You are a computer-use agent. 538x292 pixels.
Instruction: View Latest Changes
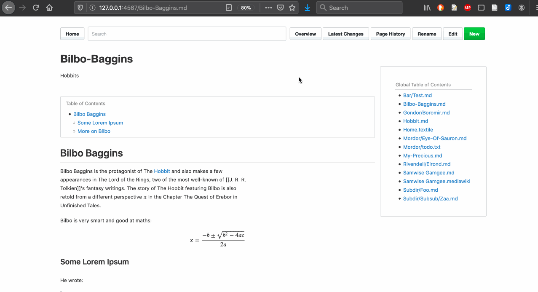click(x=346, y=34)
